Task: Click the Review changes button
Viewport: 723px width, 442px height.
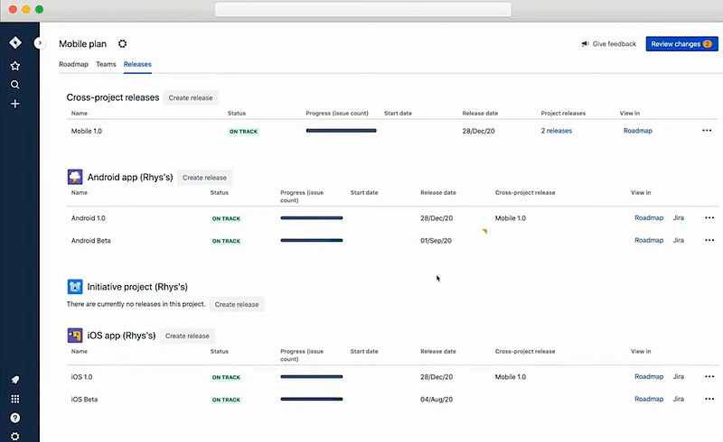Action: click(x=681, y=43)
